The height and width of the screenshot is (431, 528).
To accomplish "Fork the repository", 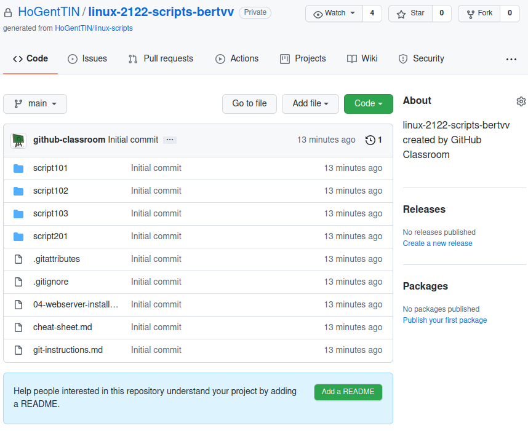I will click(x=479, y=13).
